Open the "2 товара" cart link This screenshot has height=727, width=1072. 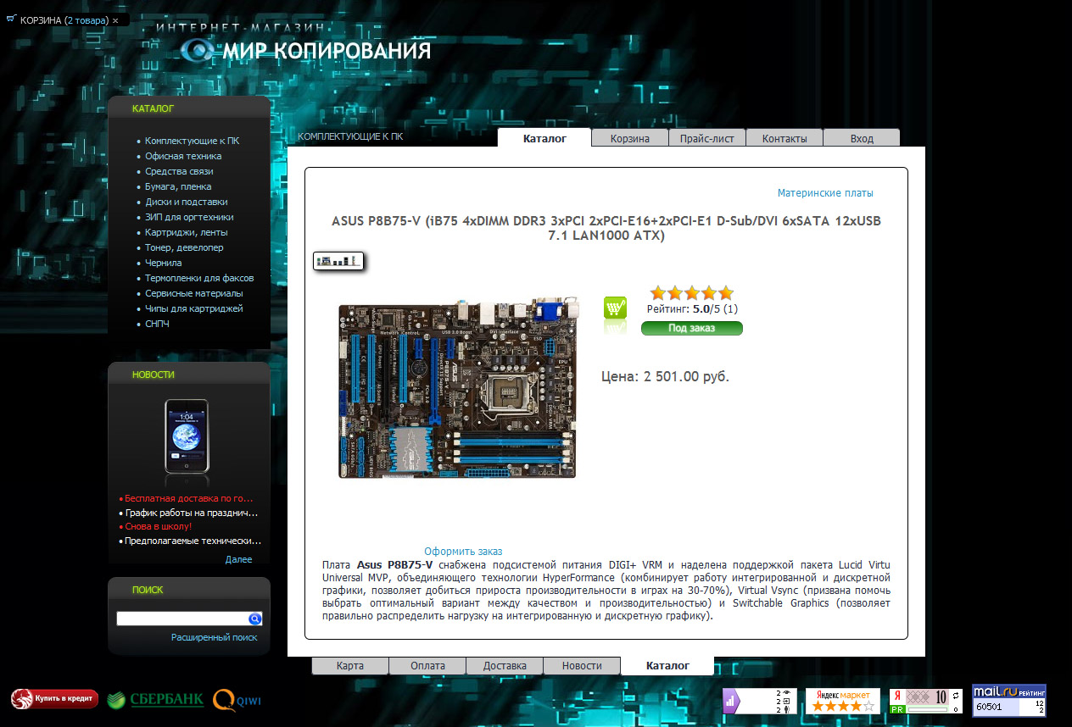[86, 20]
